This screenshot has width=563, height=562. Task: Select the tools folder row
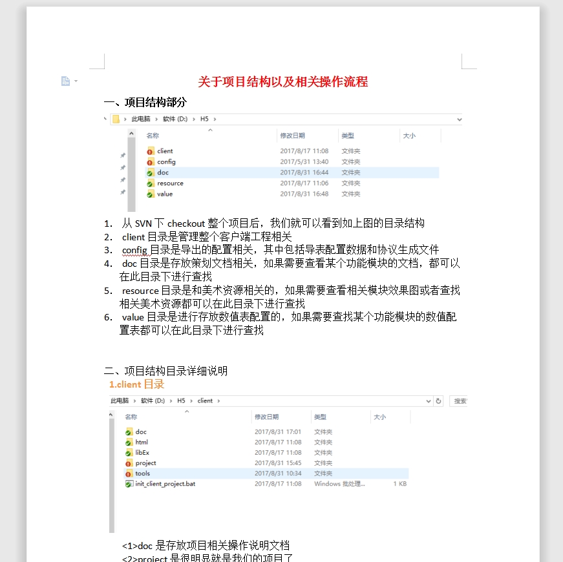coord(259,474)
